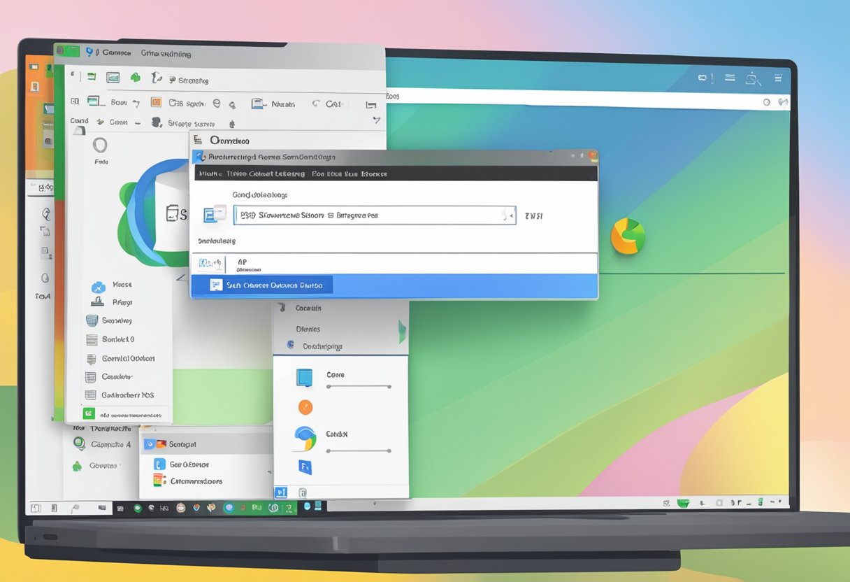Click the blue cloud icon in the sidebar
The width and height of the screenshot is (850, 582).
click(99, 287)
